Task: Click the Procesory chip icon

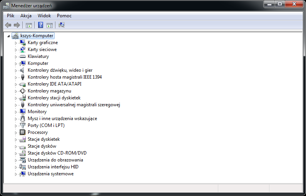Action: [x=23, y=132]
